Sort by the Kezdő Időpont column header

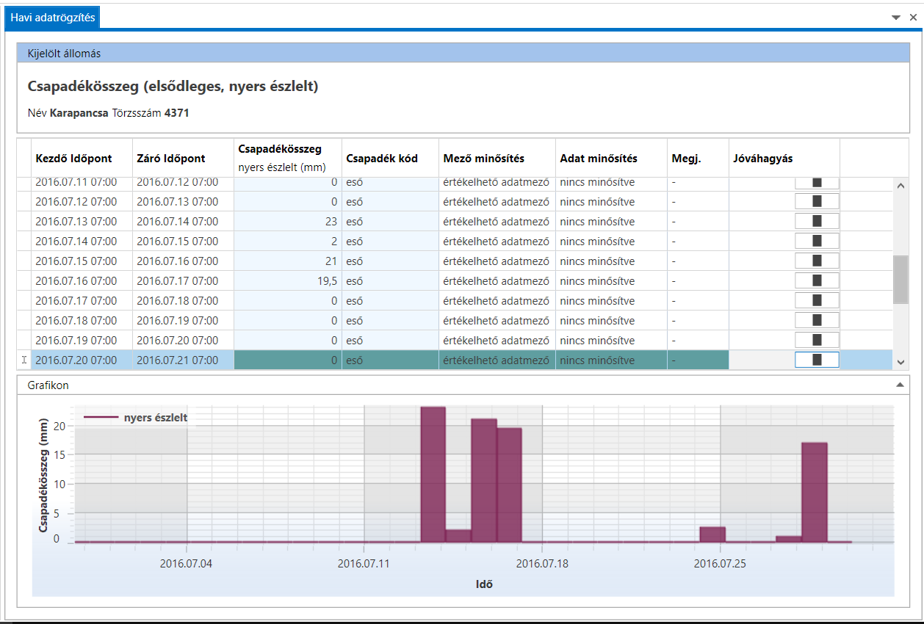point(82,158)
